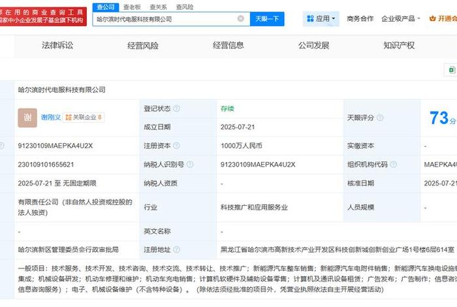Click help icon next to 注册地址

[x=177, y=250]
